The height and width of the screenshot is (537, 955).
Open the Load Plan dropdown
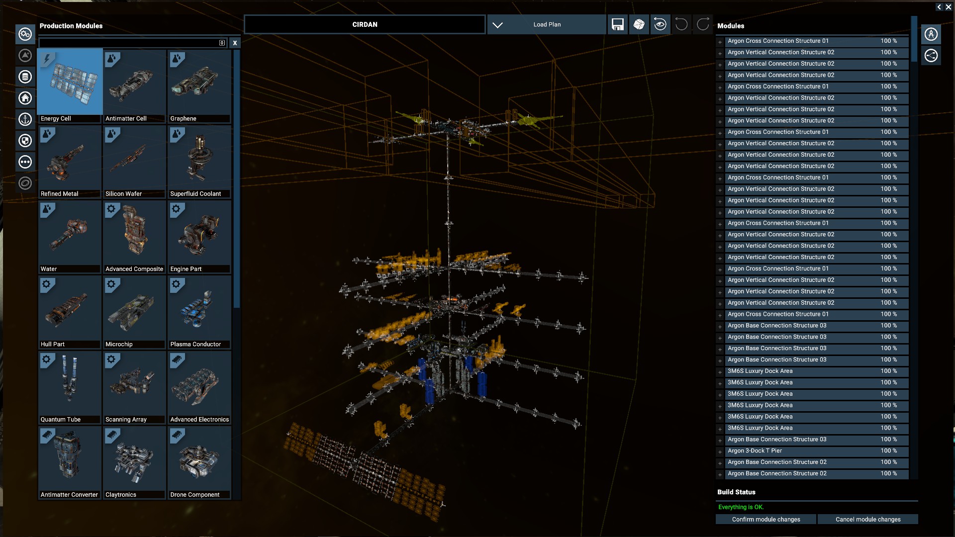click(547, 24)
